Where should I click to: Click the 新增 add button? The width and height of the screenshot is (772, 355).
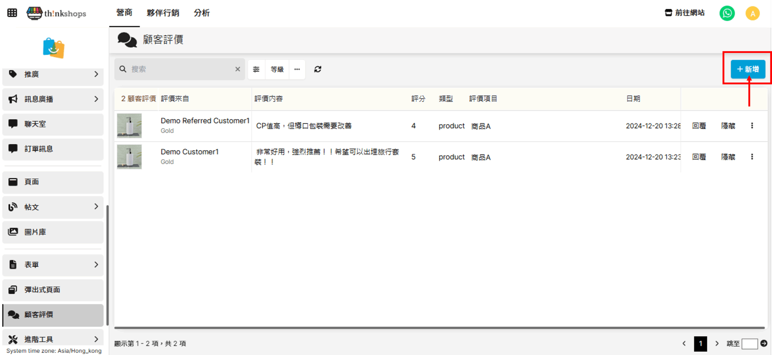click(748, 69)
